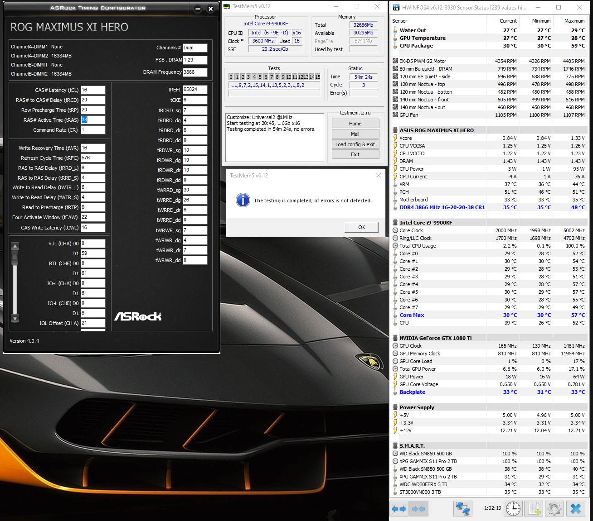Click the blue info icon in the dialog

tap(243, 200)
